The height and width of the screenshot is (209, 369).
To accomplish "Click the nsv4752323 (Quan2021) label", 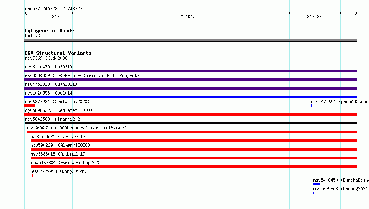I will tap(51, 84).
